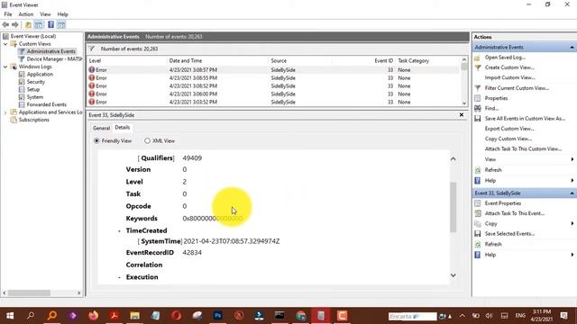Click Export Custom View action
This screenshot has width=577, height=324.
509,129
